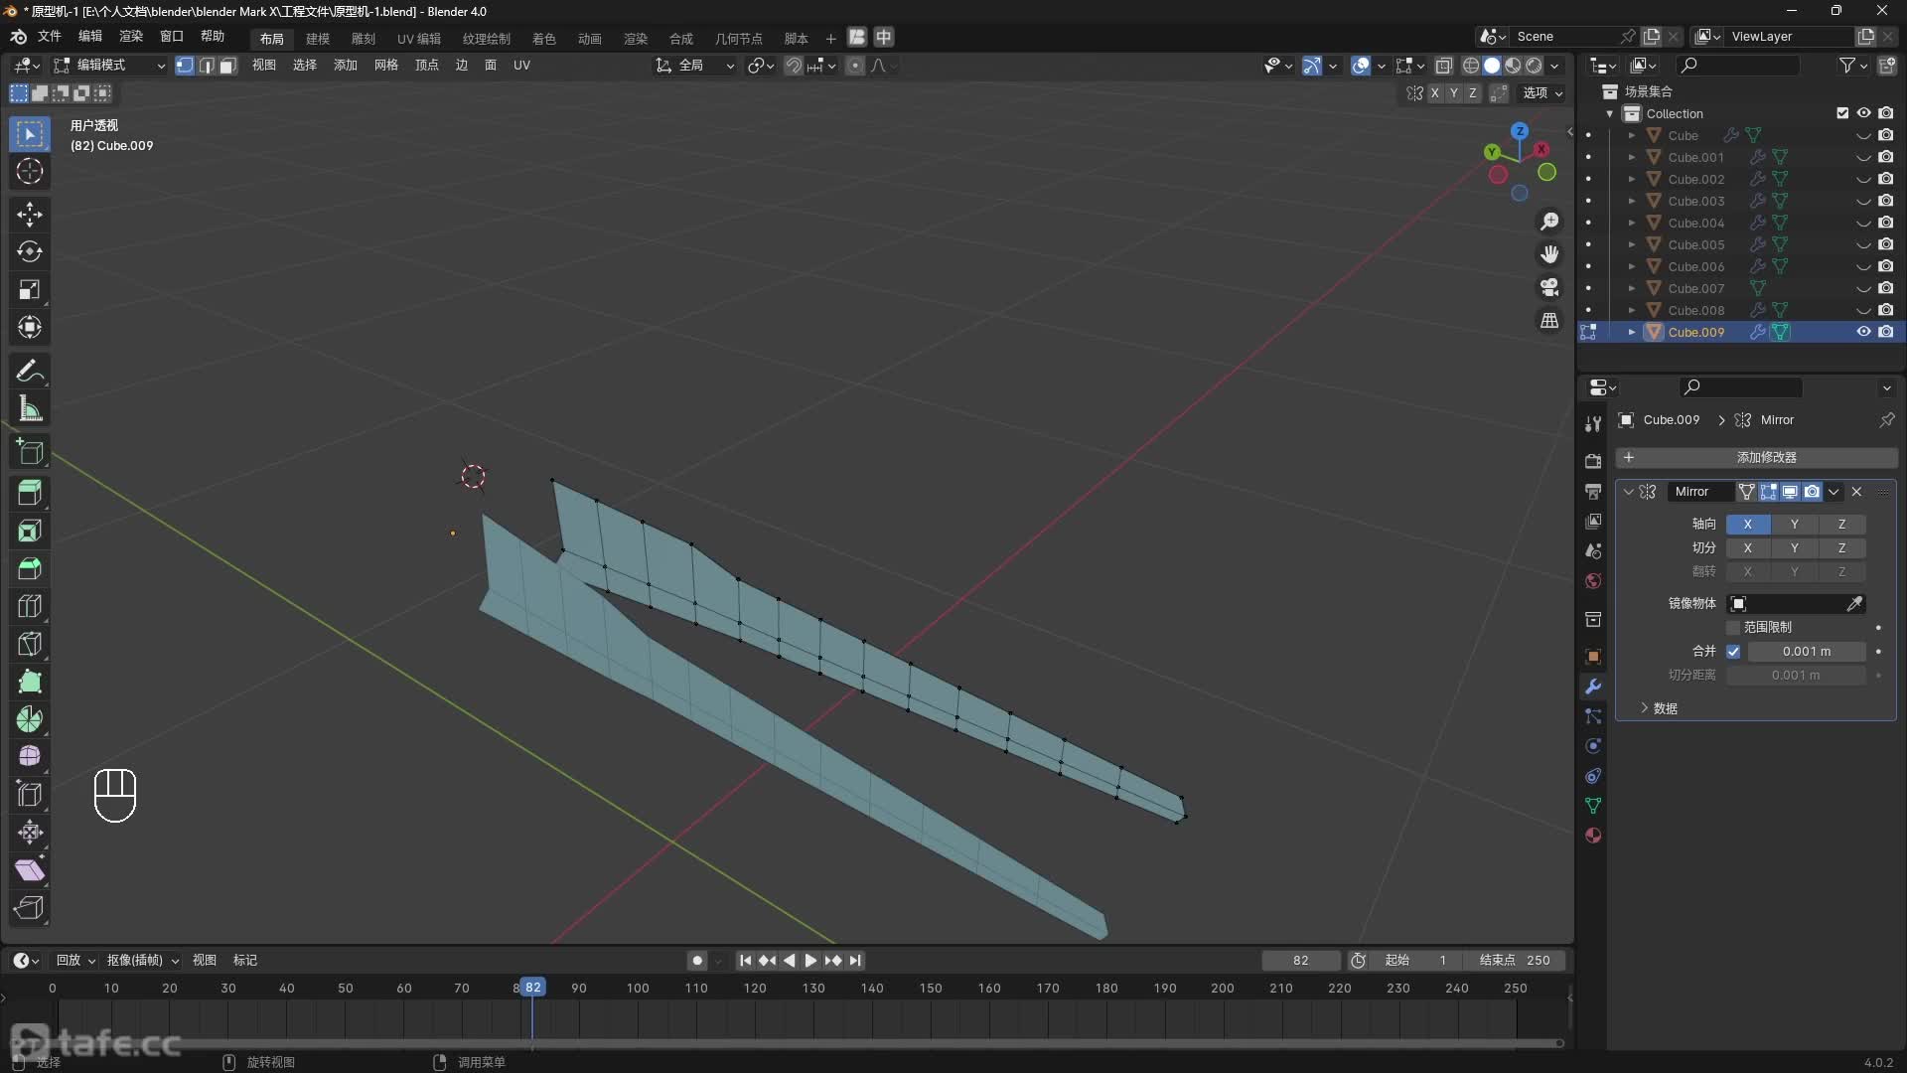Collapse the Mirror modifier panel
This screenshot has height=1073, width=1907.
coord(1629,492)
